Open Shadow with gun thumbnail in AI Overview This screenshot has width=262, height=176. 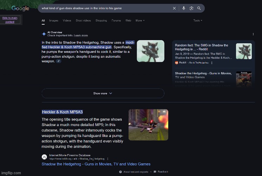(x=150, y=51)
